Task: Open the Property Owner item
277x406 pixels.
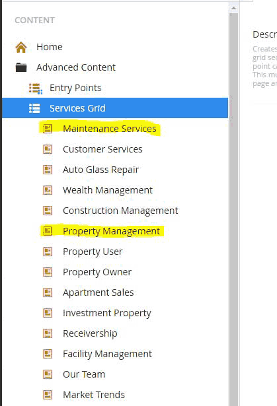Action: coord(97,272)
